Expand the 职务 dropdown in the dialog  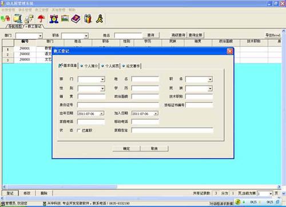[210, 79]
